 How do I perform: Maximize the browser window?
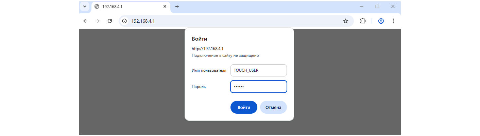click(x=377, y=6)
